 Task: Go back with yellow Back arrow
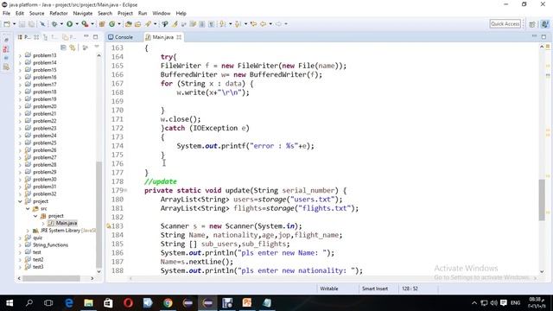point(263,24)
